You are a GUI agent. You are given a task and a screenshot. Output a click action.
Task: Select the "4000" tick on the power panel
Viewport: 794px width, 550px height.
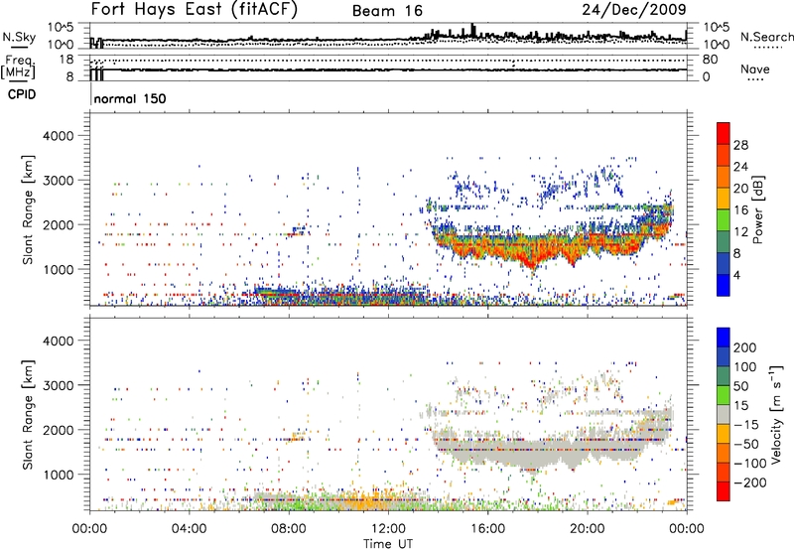pyautogui.click(x=58, y=136)
